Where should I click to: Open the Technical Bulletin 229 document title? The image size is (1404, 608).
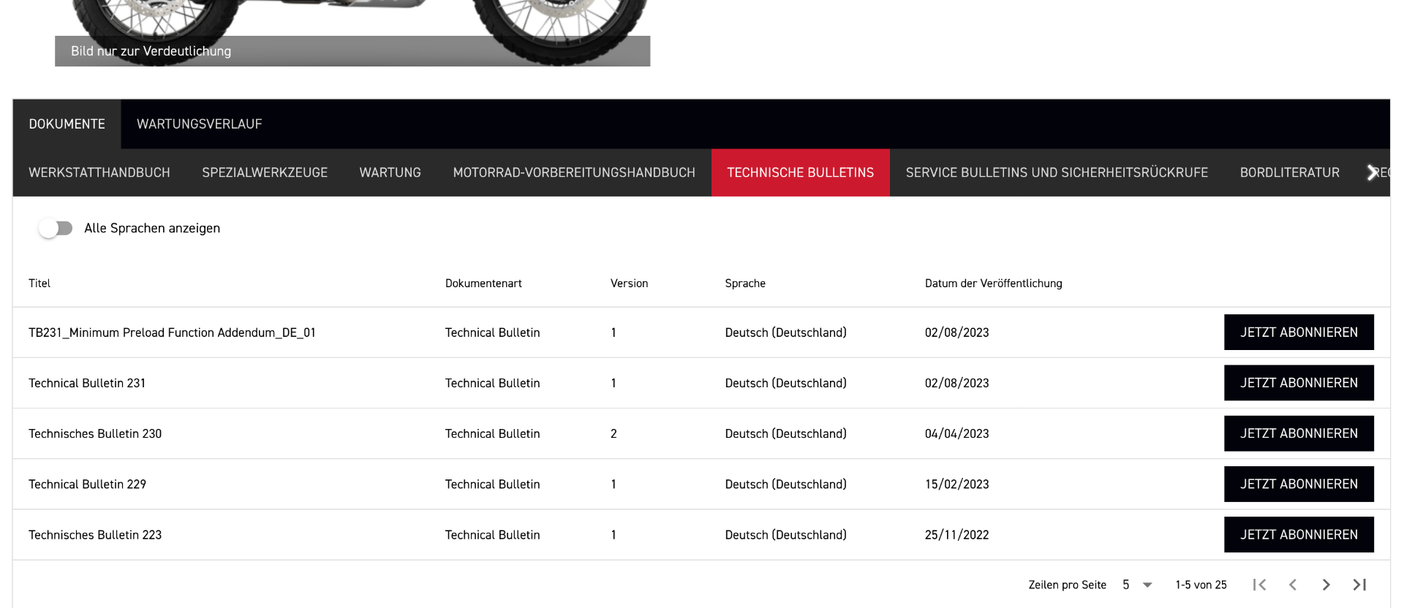click(87, 484)
